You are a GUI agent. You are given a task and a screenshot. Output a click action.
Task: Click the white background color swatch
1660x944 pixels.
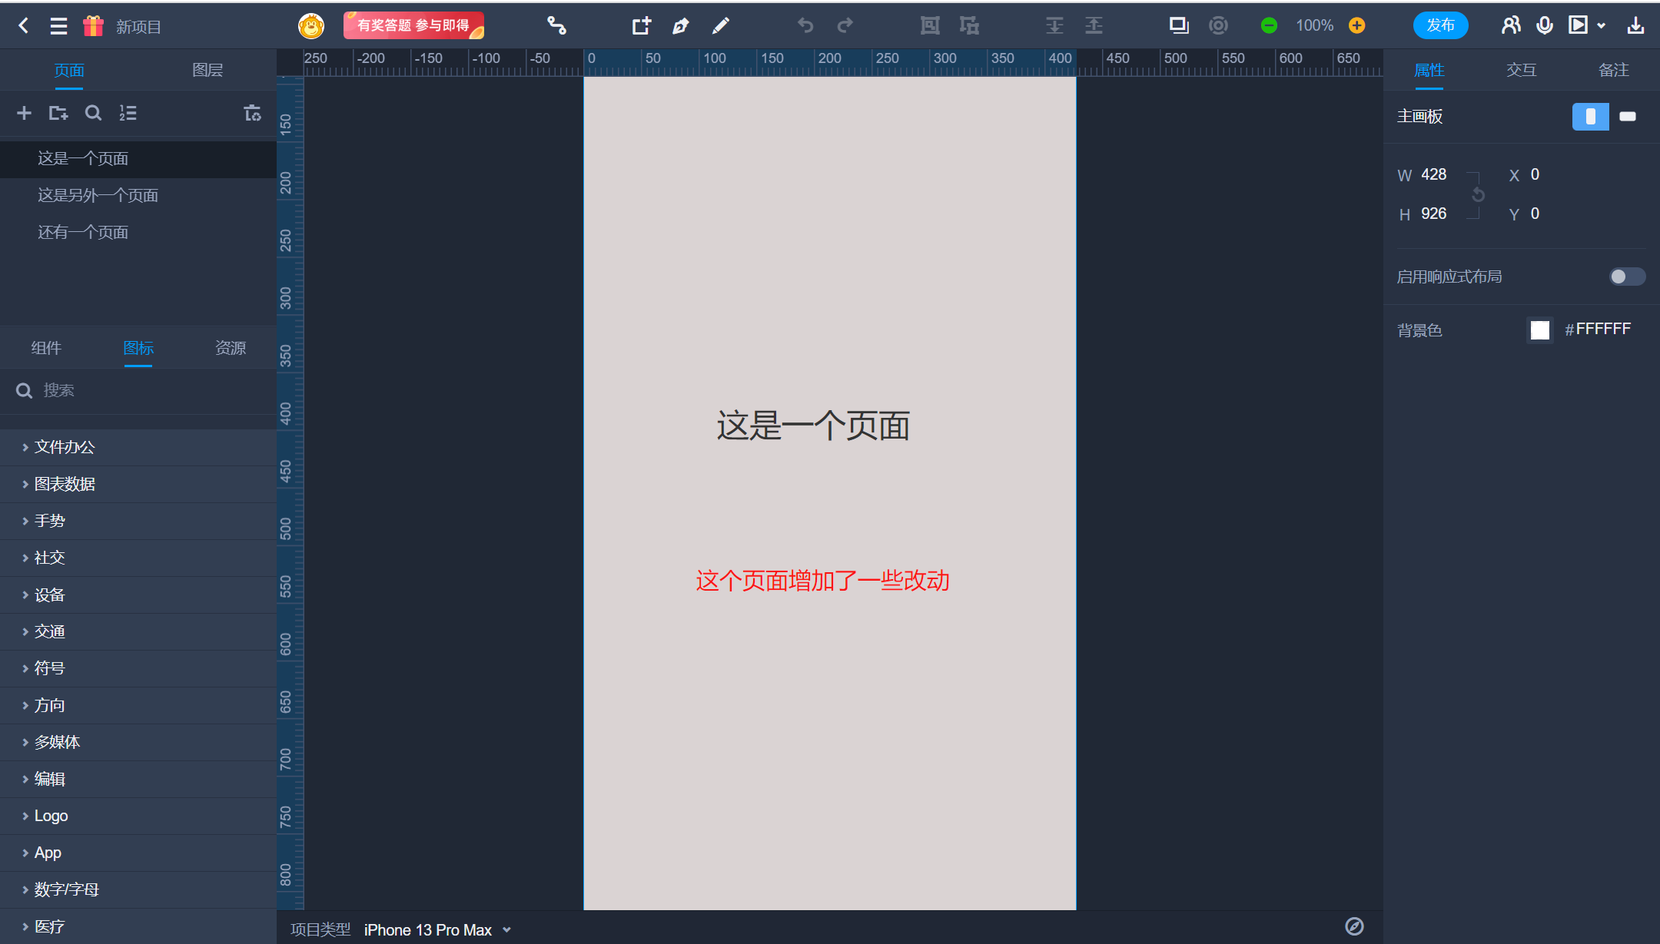pyautogui.click(x=1539, y=330)
